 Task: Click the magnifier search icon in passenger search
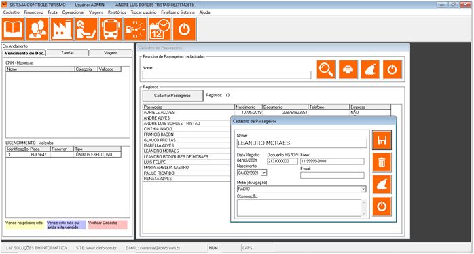[326, 70]
